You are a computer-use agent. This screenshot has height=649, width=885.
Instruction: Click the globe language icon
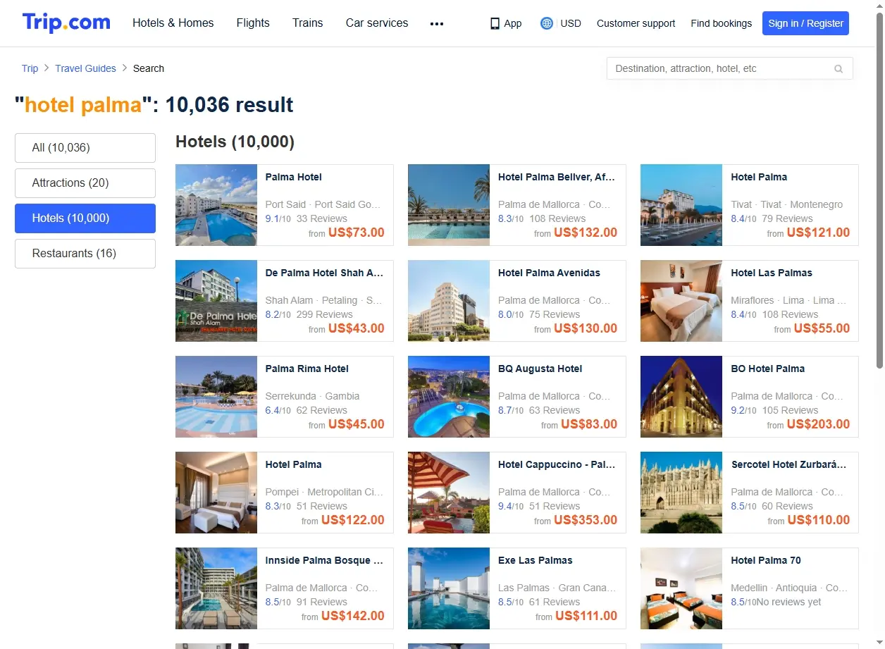click(x=547, y=23)
